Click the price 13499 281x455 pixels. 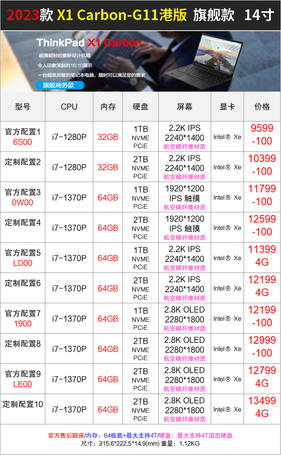pos(262,400)
